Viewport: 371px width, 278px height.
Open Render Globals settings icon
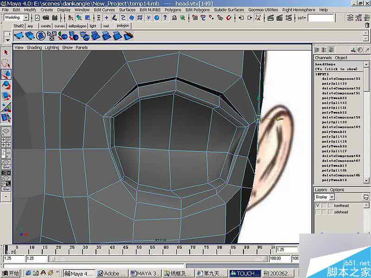coord(288,18)
